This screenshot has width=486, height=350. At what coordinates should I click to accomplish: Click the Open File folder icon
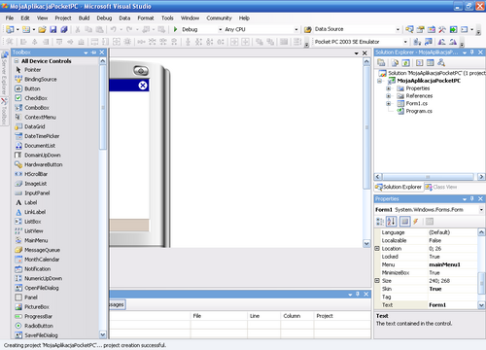[x=42, y=29]
